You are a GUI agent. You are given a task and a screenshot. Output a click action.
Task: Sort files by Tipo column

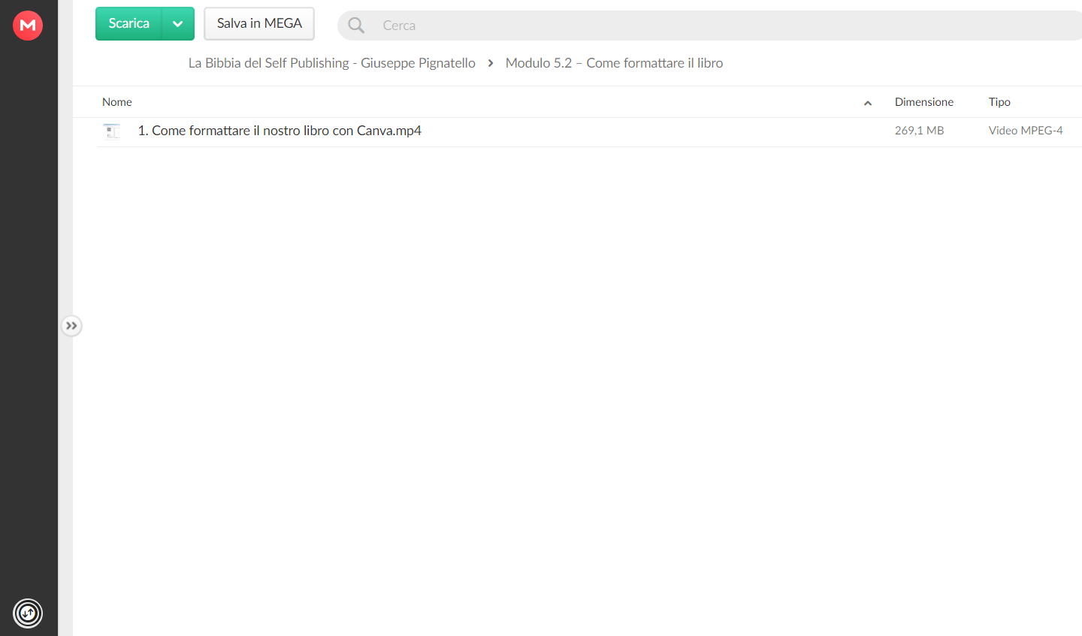(x=999, y=102)
